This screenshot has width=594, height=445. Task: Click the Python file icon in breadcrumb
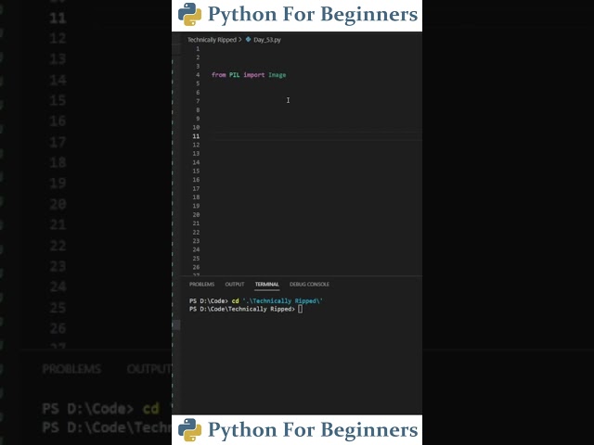pos(248,39)
